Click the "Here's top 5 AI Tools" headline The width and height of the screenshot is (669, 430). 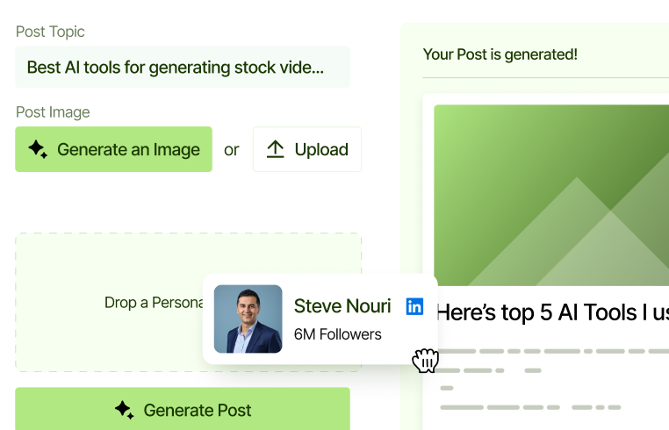(552, 312)
